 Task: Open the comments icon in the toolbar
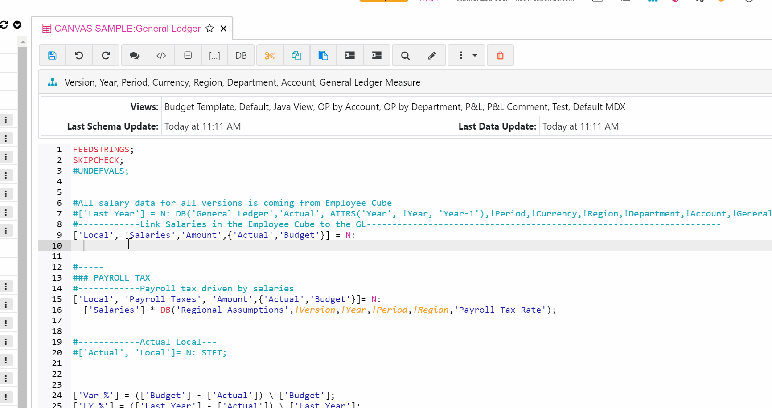pos(134,55)
